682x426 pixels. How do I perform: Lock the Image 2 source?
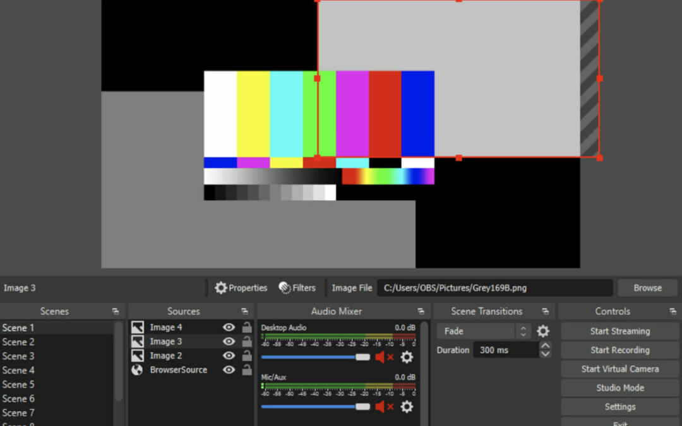point(247,356)
